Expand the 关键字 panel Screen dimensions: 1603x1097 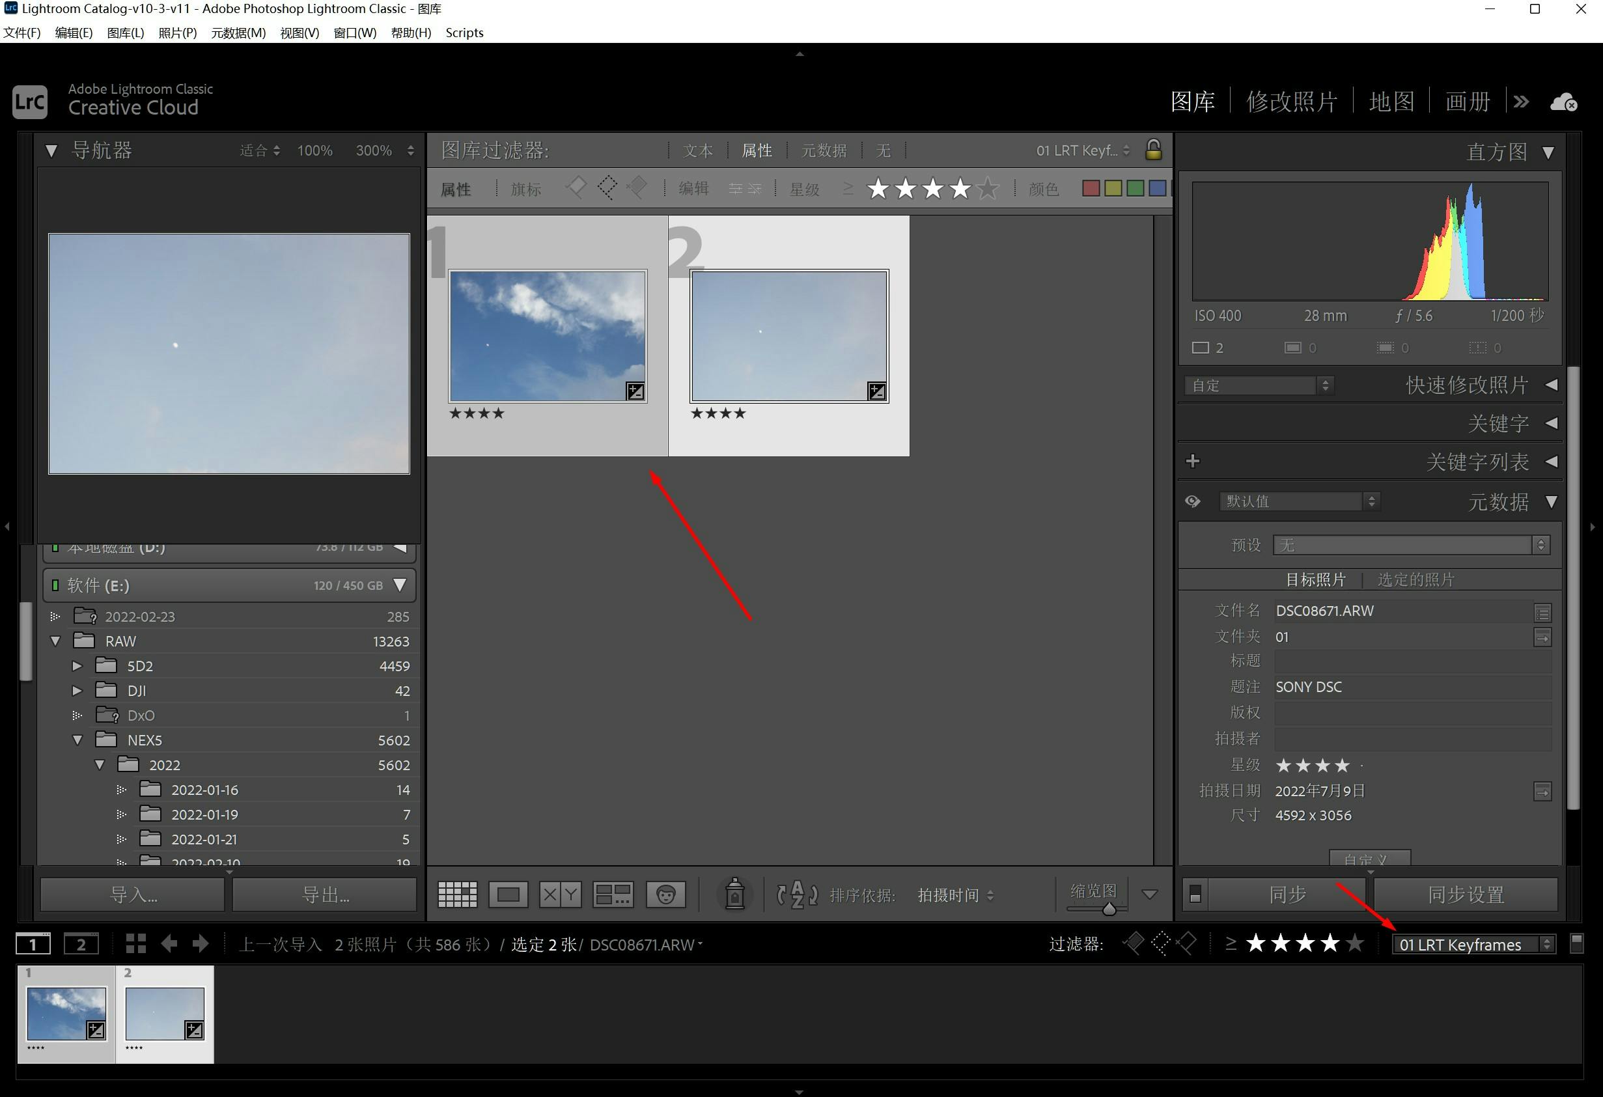click(1550, 423)
